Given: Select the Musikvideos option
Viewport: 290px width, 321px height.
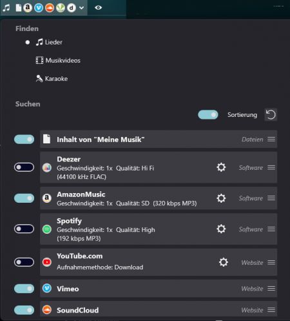Looking at the screenshot, I should click(x=58, y=60).
